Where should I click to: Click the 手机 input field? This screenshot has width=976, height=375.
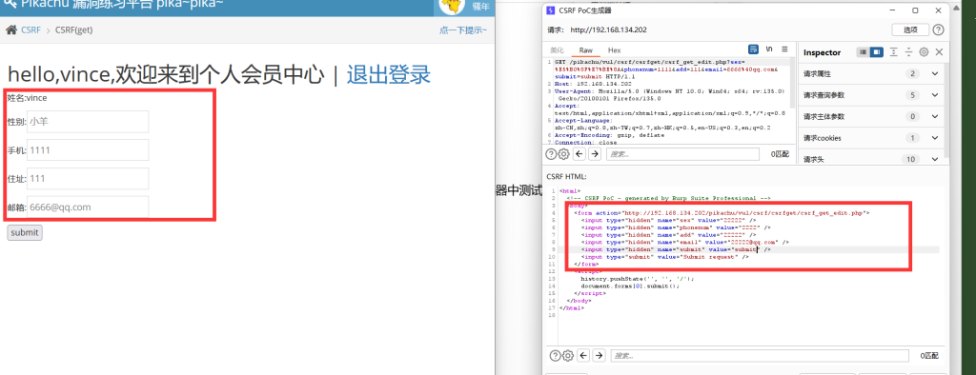88,149
